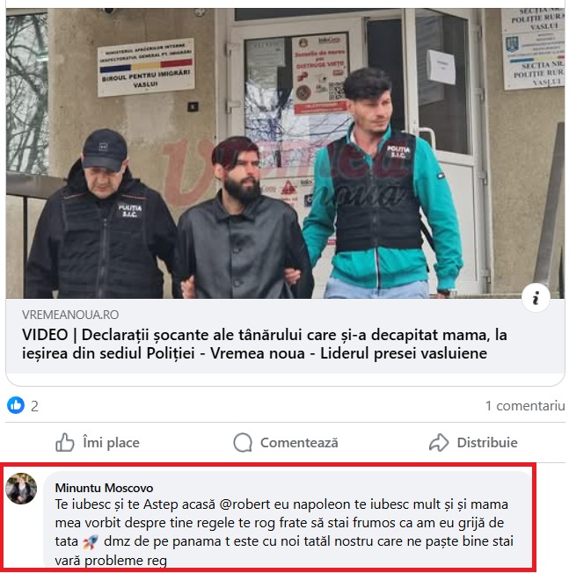This screenshot has height=573, width=569.
Task: Click the comment text by Minuntu Moscovo
Action: tap(285, 532)
